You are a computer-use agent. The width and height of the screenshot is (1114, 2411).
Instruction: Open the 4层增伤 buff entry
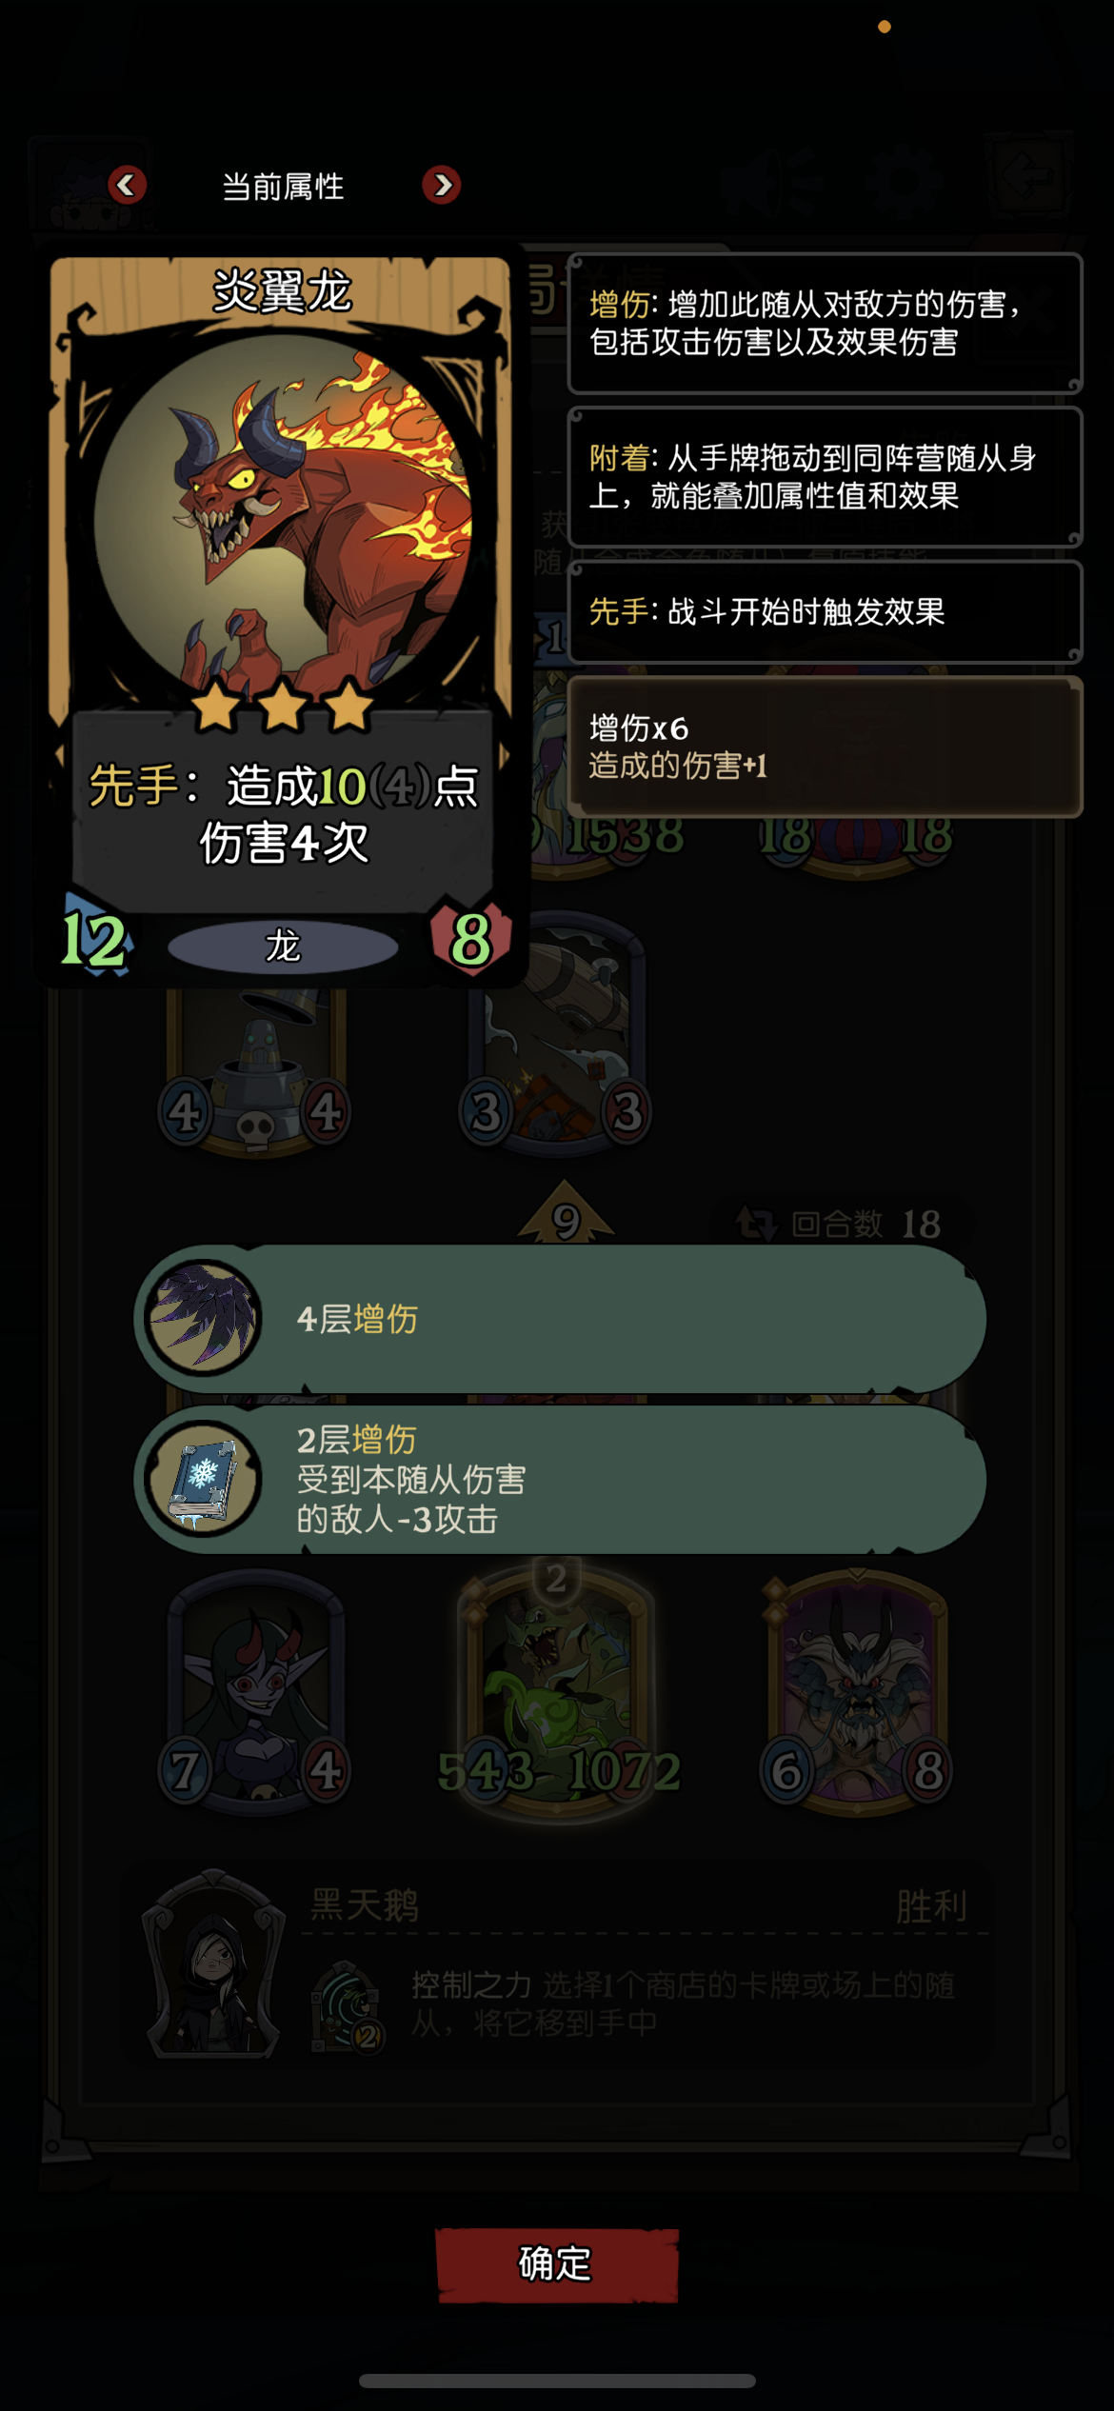[x=560, y=1319]
